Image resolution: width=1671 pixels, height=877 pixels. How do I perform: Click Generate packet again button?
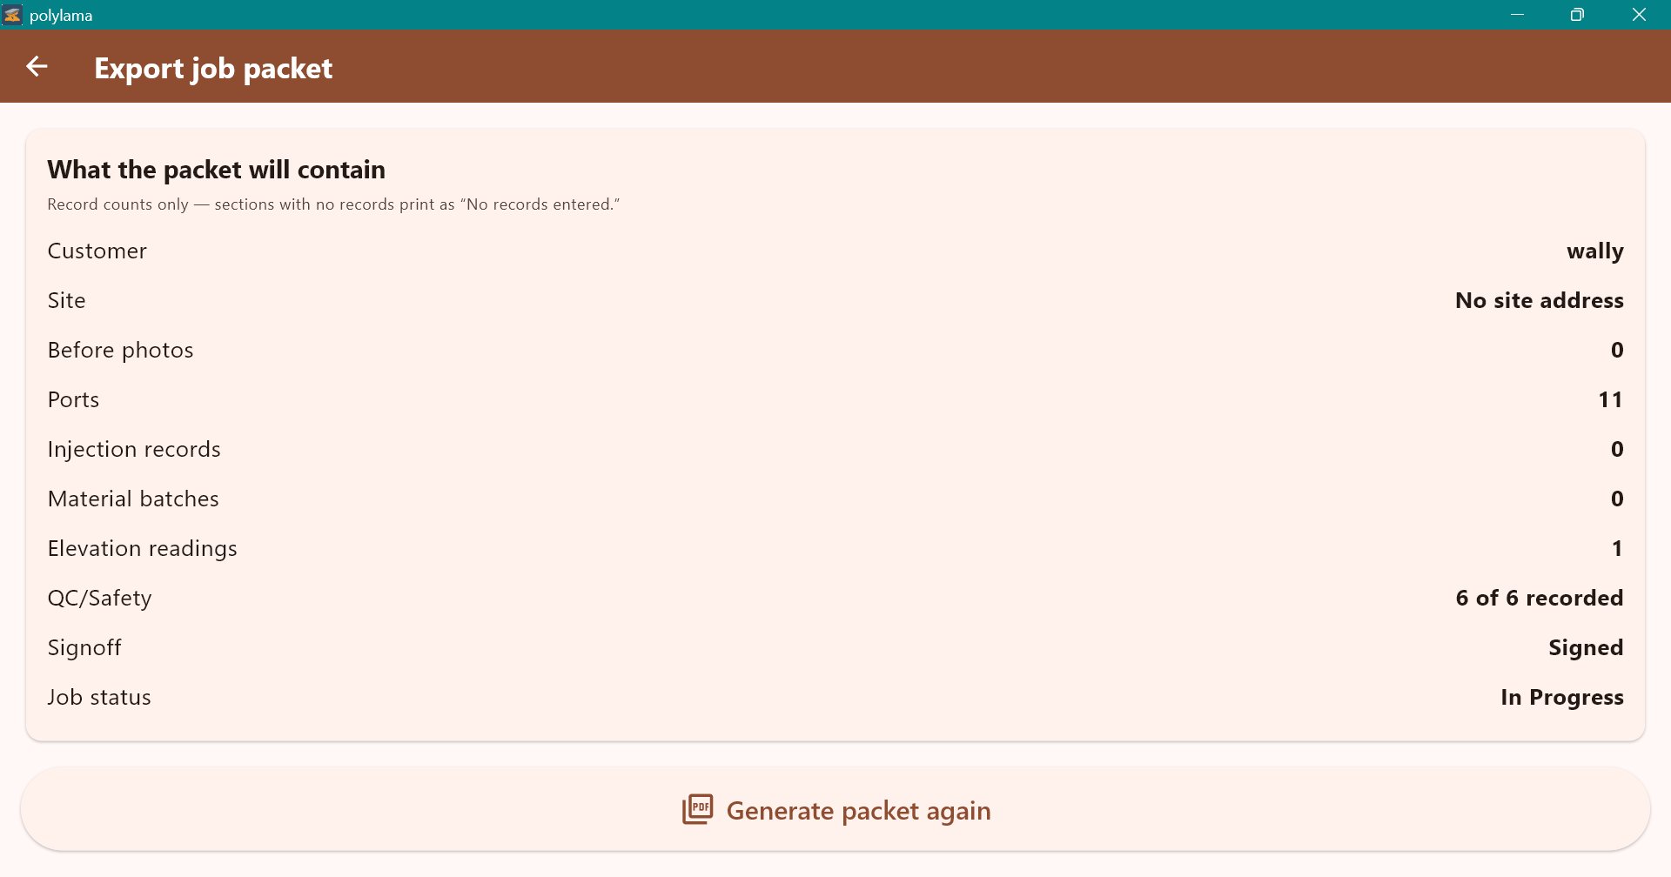coord(835,809)
